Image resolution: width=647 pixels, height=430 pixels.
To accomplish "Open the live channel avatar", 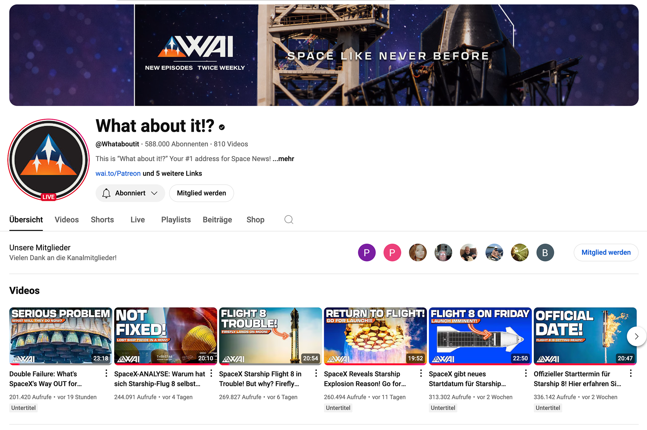I will point(49,160).
